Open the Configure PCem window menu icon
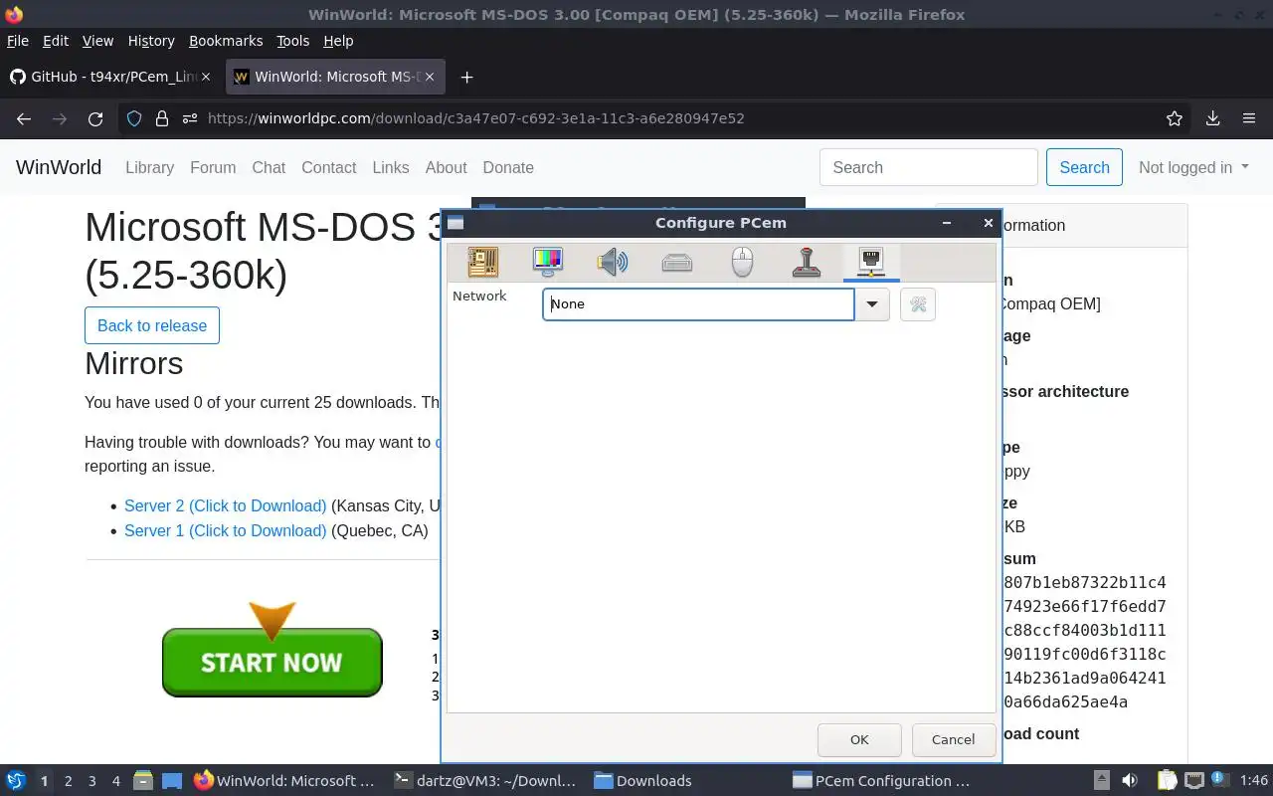This screenshot has height=796, width=1273. point(455,223)
